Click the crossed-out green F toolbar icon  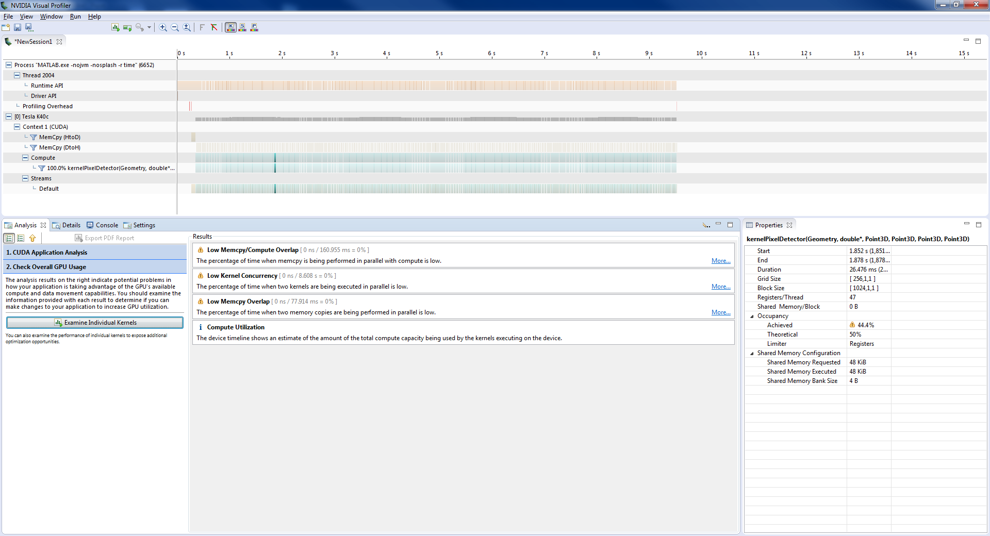[x=214, y=27]
